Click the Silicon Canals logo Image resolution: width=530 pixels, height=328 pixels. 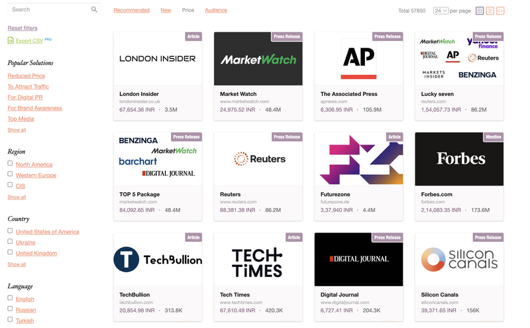[x=459, y=259]
